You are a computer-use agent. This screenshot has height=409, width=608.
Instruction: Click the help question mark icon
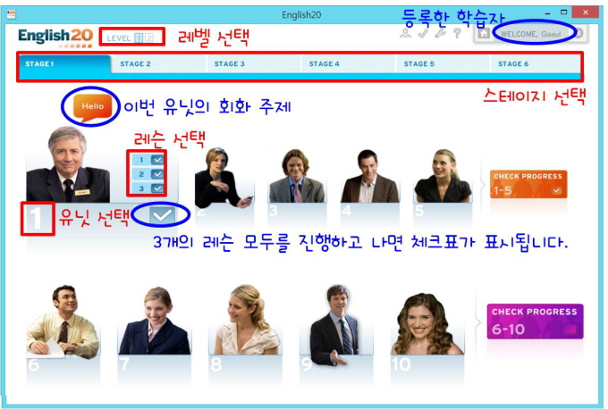click(x=456, y=34)
